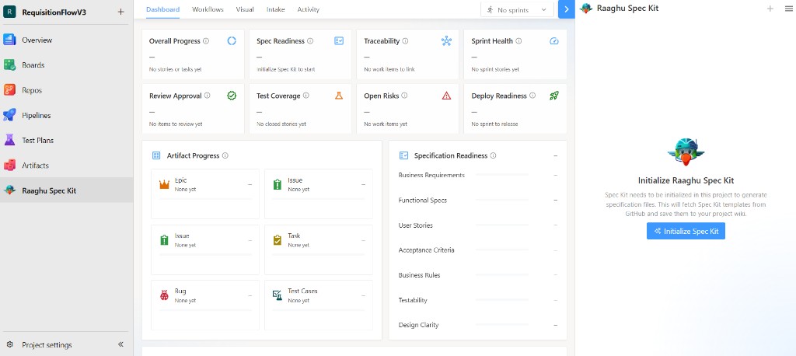796x356 pixels.
Task: Select the Testability row label
Action: pyautogui.click(x=413, y=300)
